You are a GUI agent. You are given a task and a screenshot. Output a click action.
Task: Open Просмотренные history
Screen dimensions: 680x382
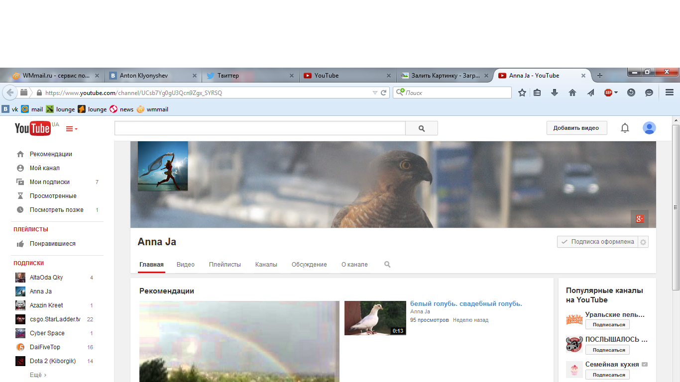point(53,196)
